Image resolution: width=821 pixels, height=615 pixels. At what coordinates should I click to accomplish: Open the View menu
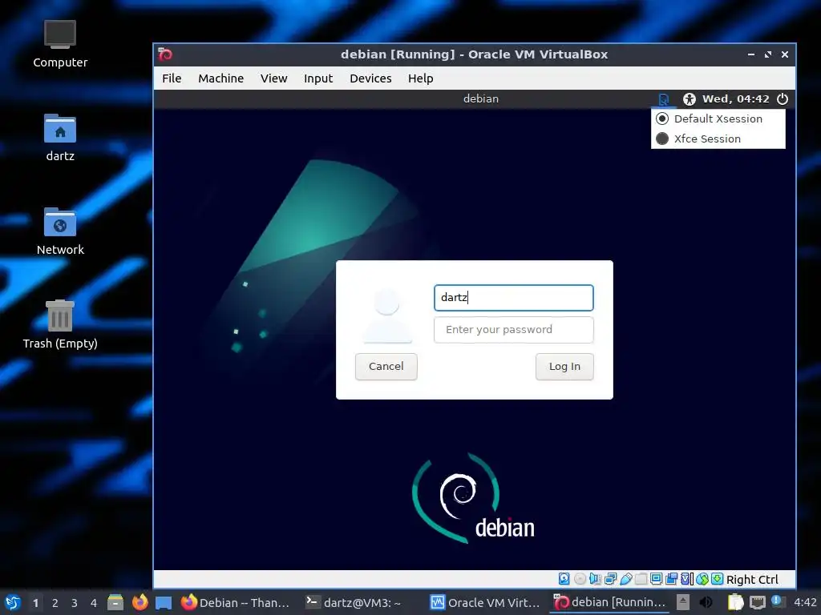click(274, 78)
